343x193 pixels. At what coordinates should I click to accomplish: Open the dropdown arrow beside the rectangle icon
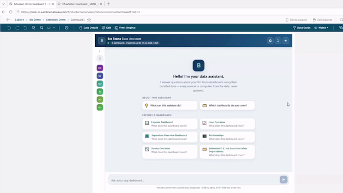coord(54,28)
